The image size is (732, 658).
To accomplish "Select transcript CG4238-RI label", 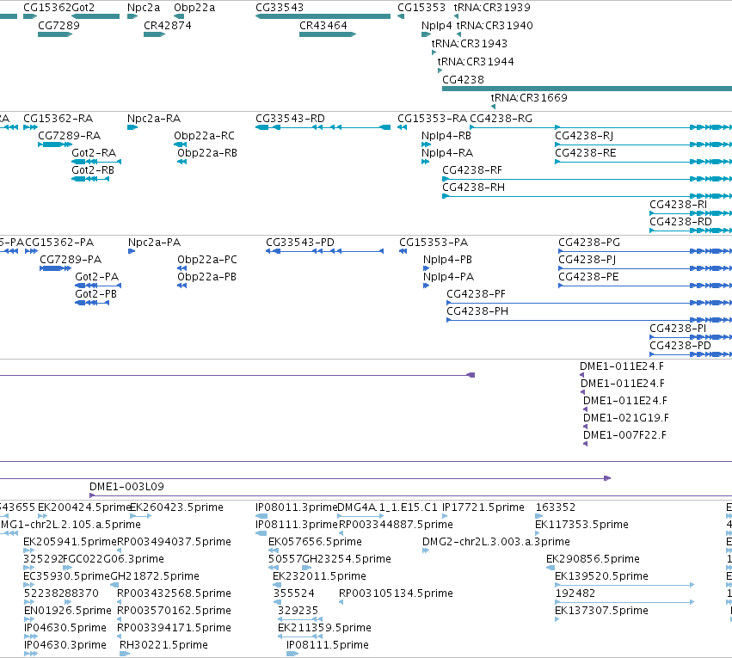I will (679, 205).
